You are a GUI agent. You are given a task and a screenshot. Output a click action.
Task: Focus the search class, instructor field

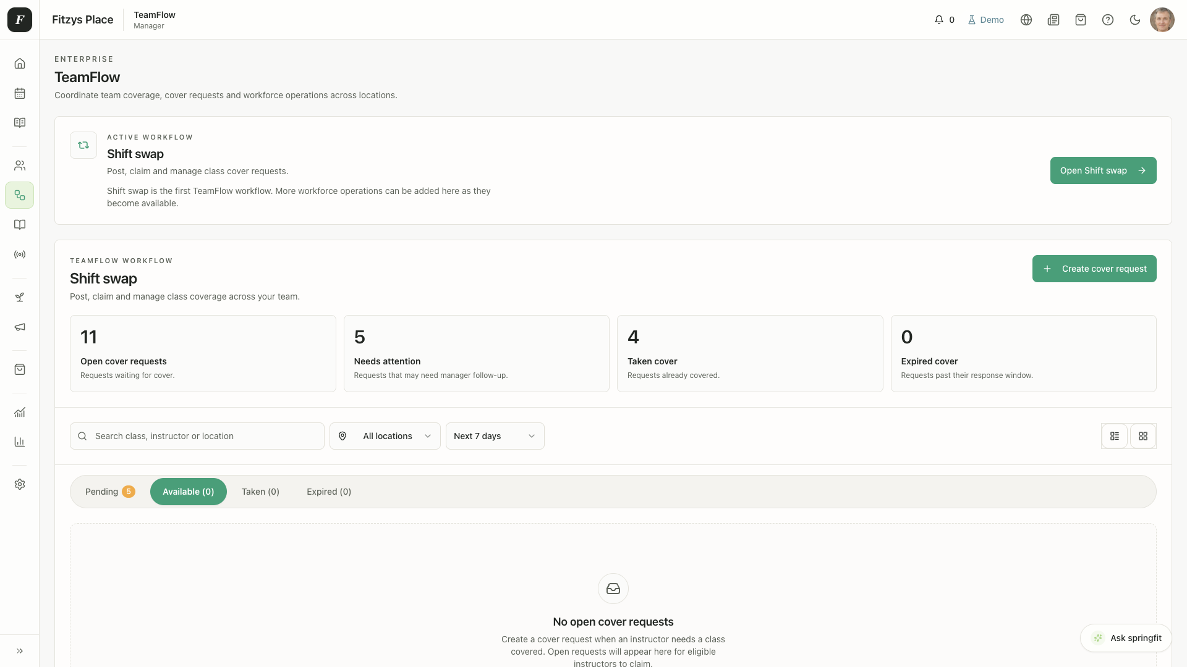[x=197, y=436]
